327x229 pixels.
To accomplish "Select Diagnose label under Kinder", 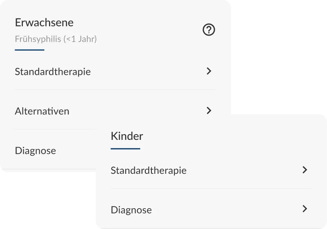I will (x=131, y=210).
